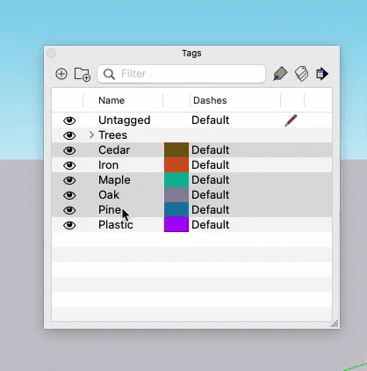Hide the Trees tag folder

[69, 135]
